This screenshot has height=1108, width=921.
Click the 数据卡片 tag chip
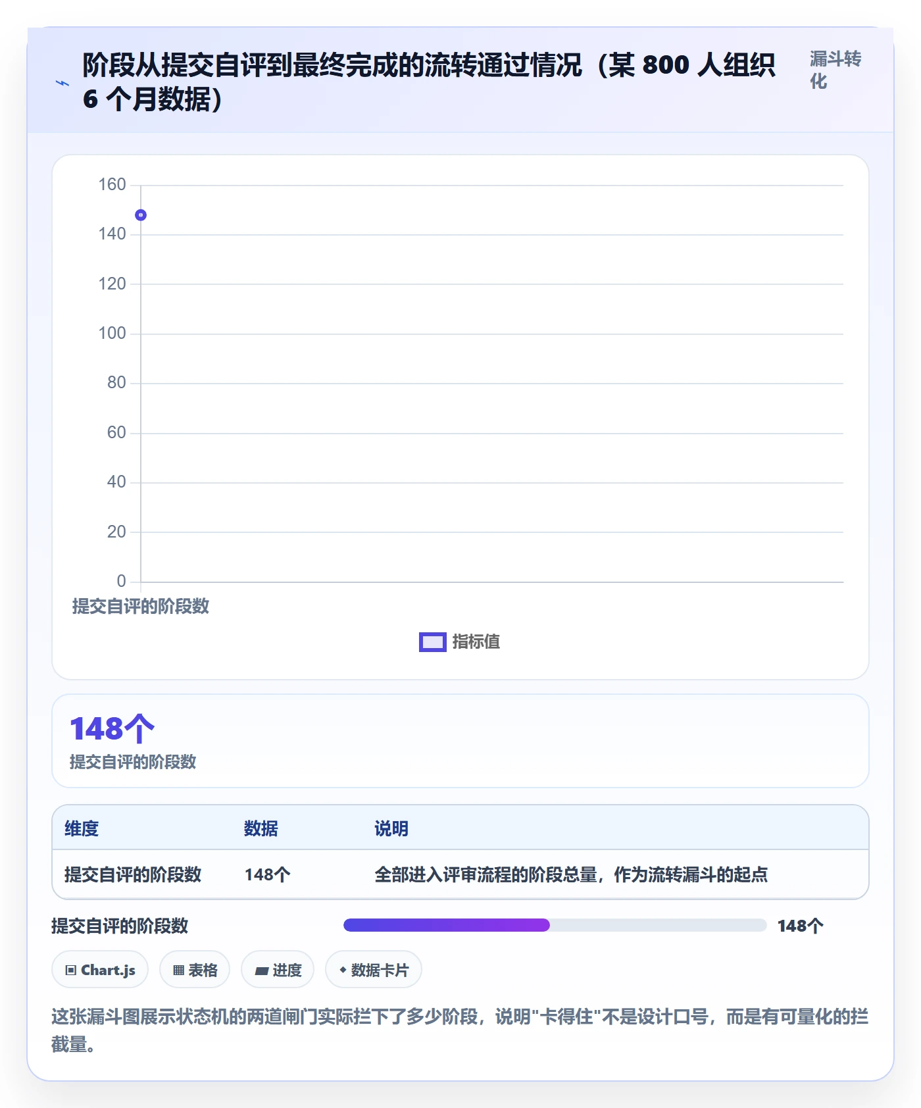tap(374, 969)
